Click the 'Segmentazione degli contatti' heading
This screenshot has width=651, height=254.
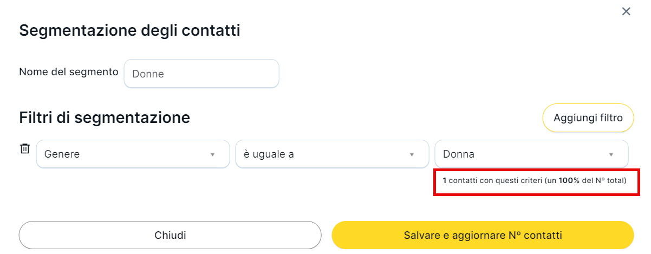tap(129, 30)
